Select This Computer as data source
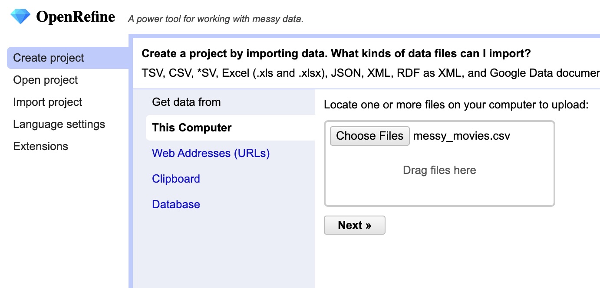The image size is (600, 288). (x=231, y=128)
